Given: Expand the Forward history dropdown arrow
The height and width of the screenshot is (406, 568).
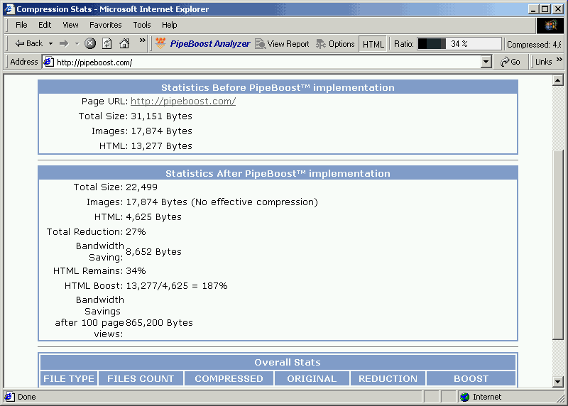Looking at the screenshot, I should click(x=77, y=43).
